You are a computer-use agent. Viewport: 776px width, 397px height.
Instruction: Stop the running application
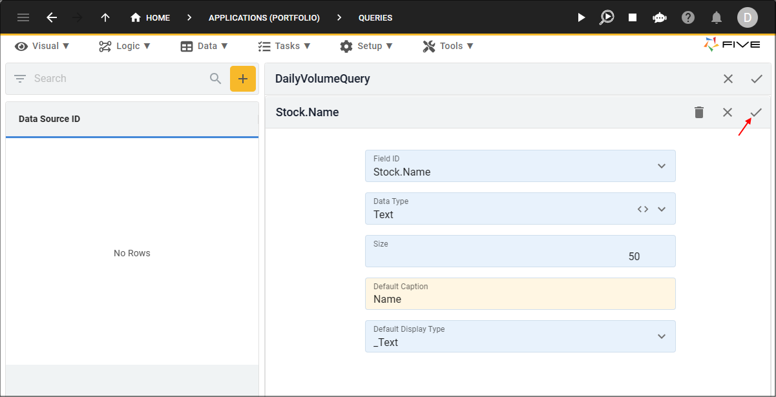(633, 17)
